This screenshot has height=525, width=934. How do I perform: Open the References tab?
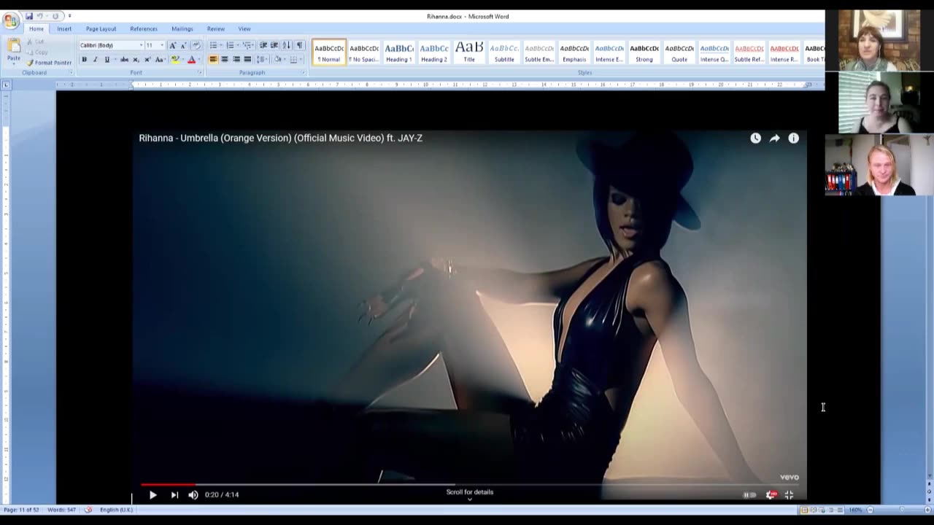(x=144, y=29)
